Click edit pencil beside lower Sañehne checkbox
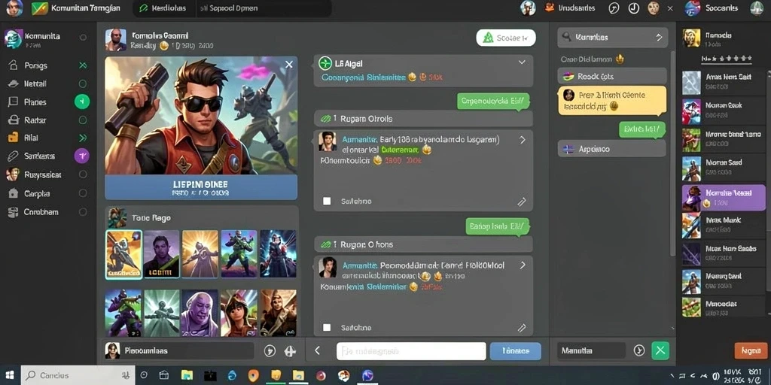 [522, 328]
